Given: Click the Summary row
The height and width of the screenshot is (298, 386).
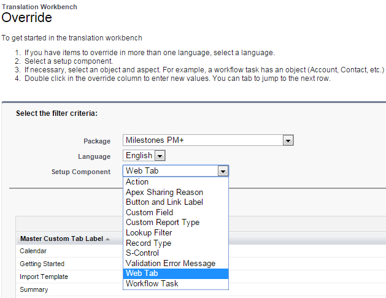Looking at the screenshot, I should point(34,289).
